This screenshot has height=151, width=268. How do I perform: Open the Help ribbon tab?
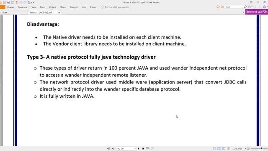[84, 7]
